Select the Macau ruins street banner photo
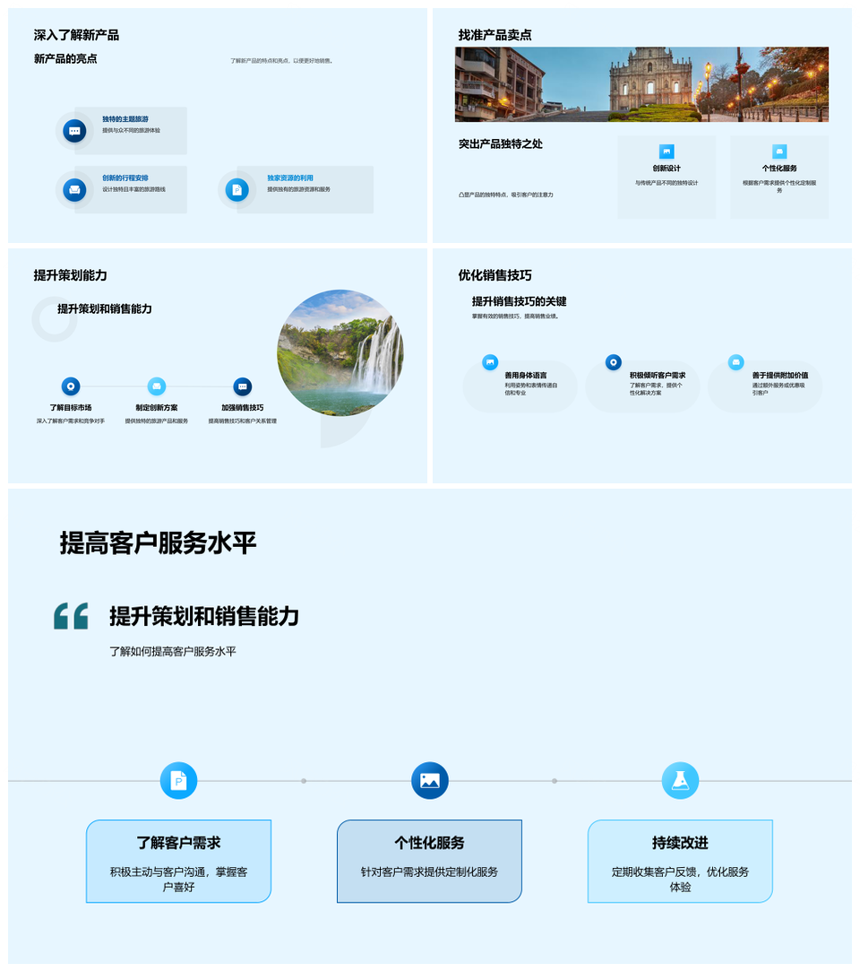Screen dimensions: 860x972 tap(641, 84)
